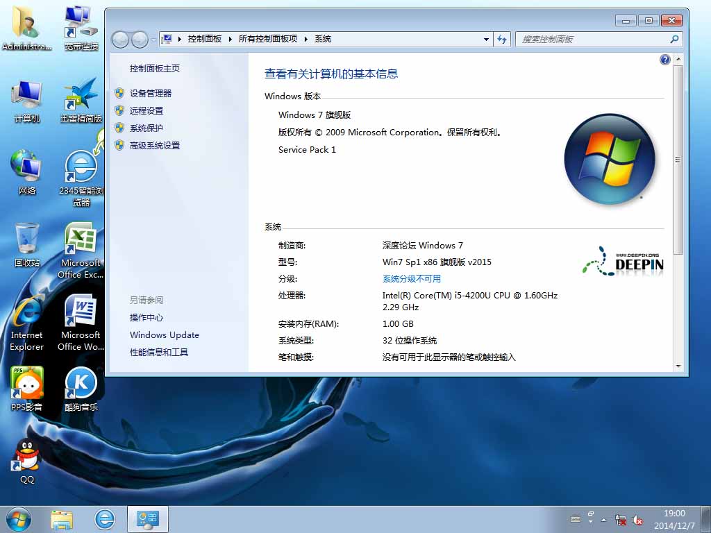Expand the arrow after 控制面板 breadcrumb
Screen dimensions: 711x533
[x=230, y=40]
